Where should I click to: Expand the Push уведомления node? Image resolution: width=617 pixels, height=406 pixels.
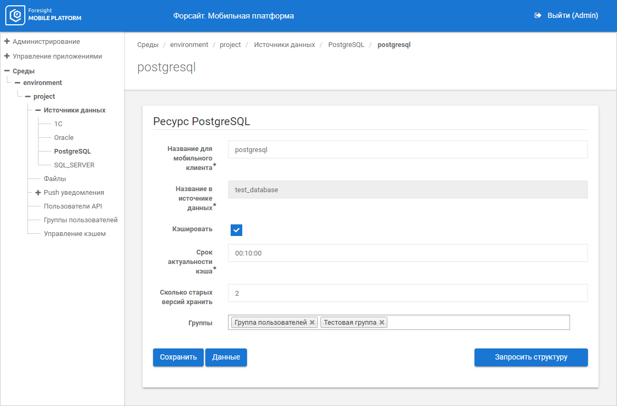click(x=38, y=193)
